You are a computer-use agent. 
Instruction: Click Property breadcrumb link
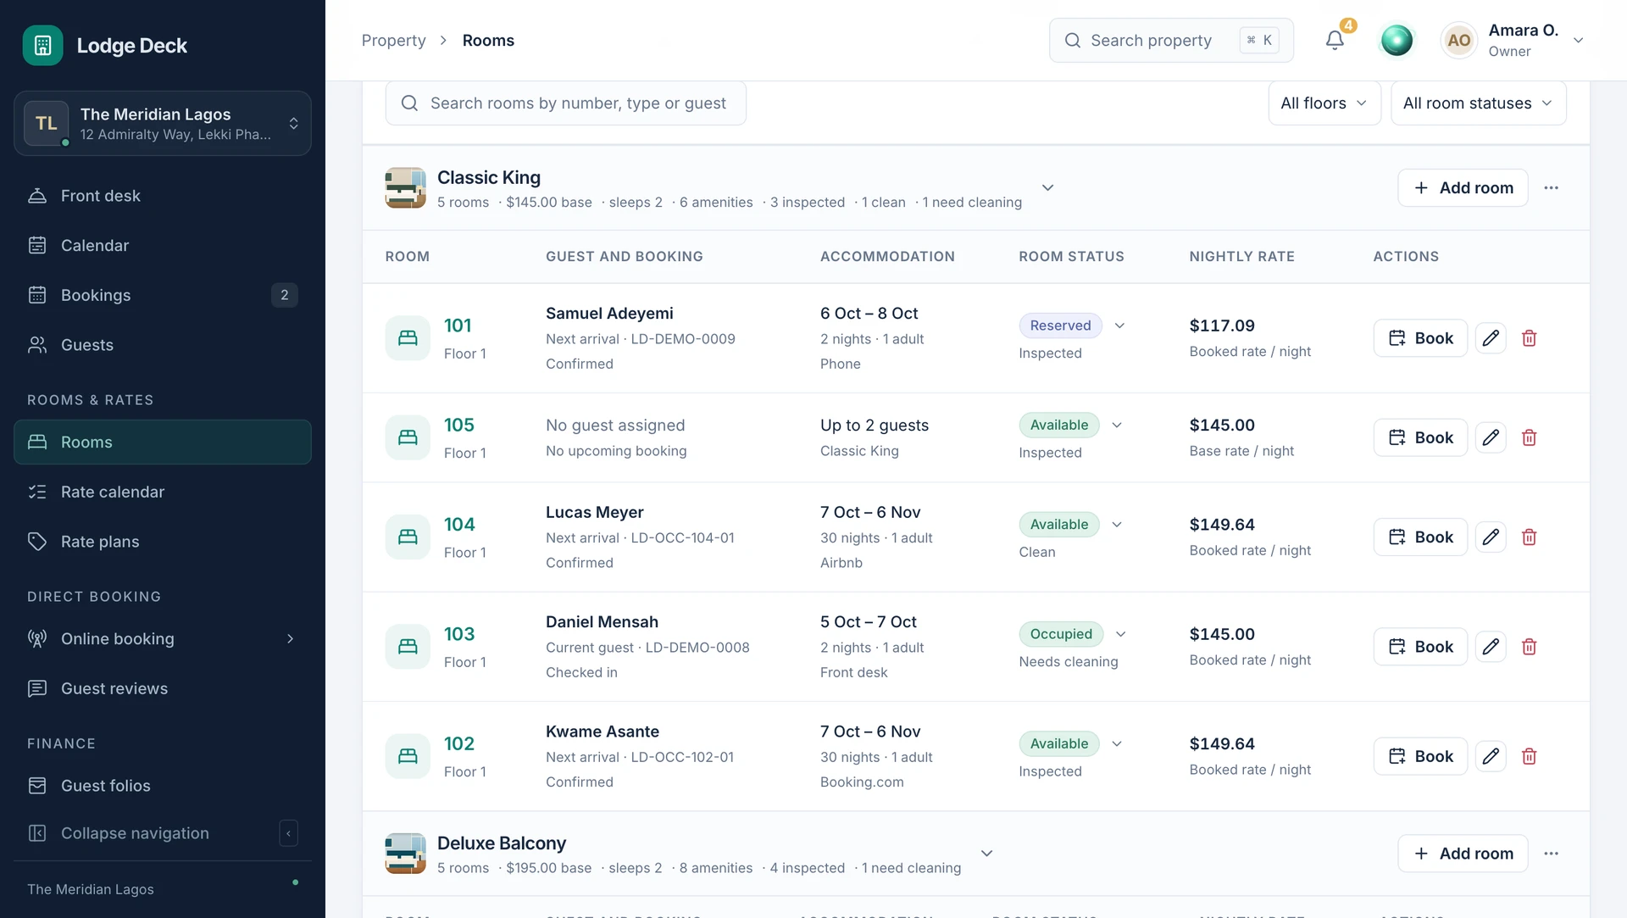point(393,40)
